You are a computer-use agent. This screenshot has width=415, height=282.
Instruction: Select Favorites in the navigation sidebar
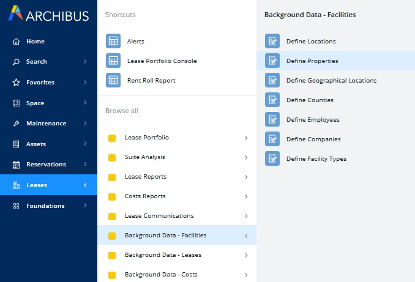tap(40, 83)
